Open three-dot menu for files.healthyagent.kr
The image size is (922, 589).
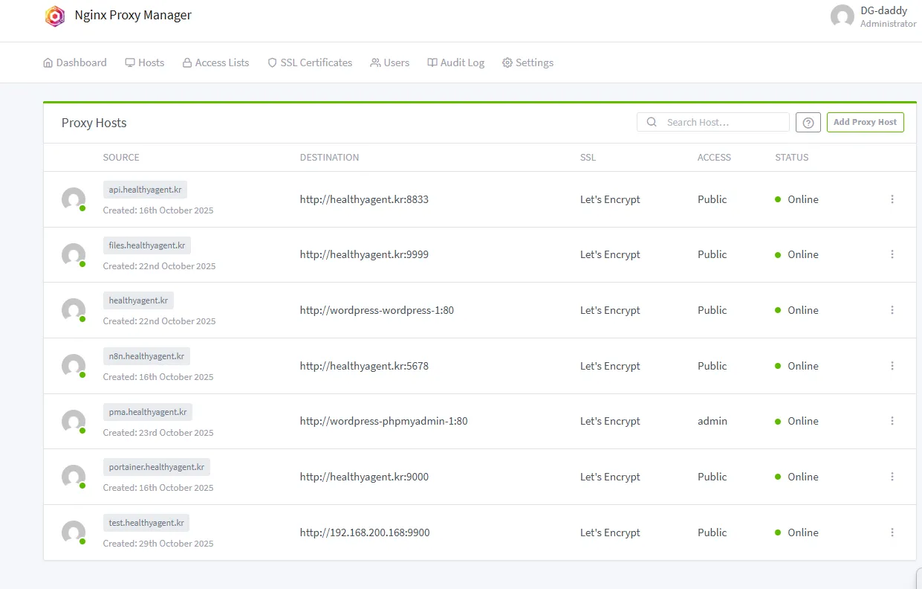[892, 254]
